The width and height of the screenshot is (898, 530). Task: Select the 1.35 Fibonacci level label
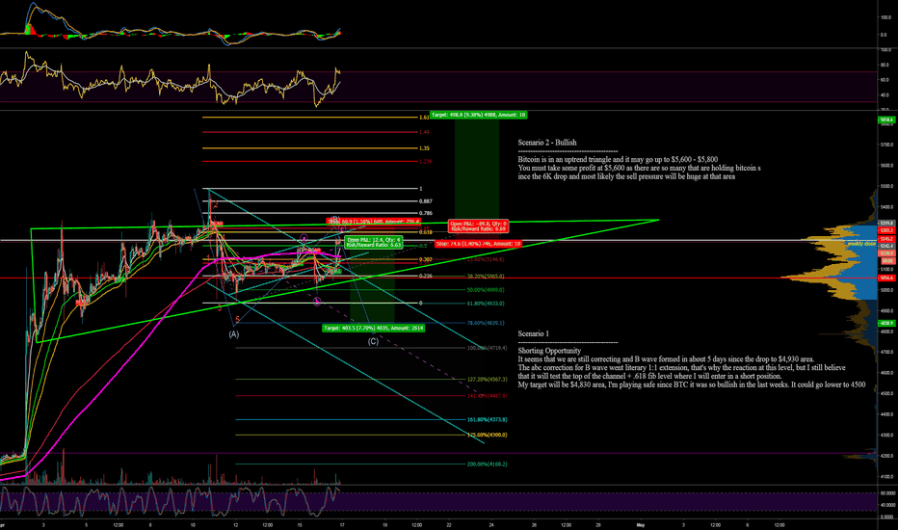pos(424,148)
